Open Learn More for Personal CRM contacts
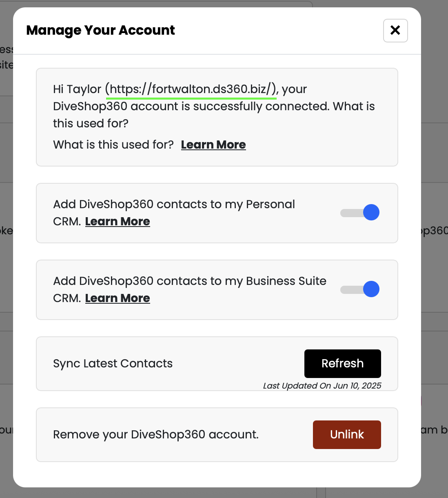The image size is (448, 498). coord(118,222)
